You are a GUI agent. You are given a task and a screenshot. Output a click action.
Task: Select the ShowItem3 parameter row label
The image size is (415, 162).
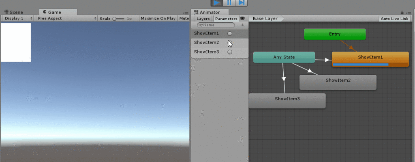206,52
